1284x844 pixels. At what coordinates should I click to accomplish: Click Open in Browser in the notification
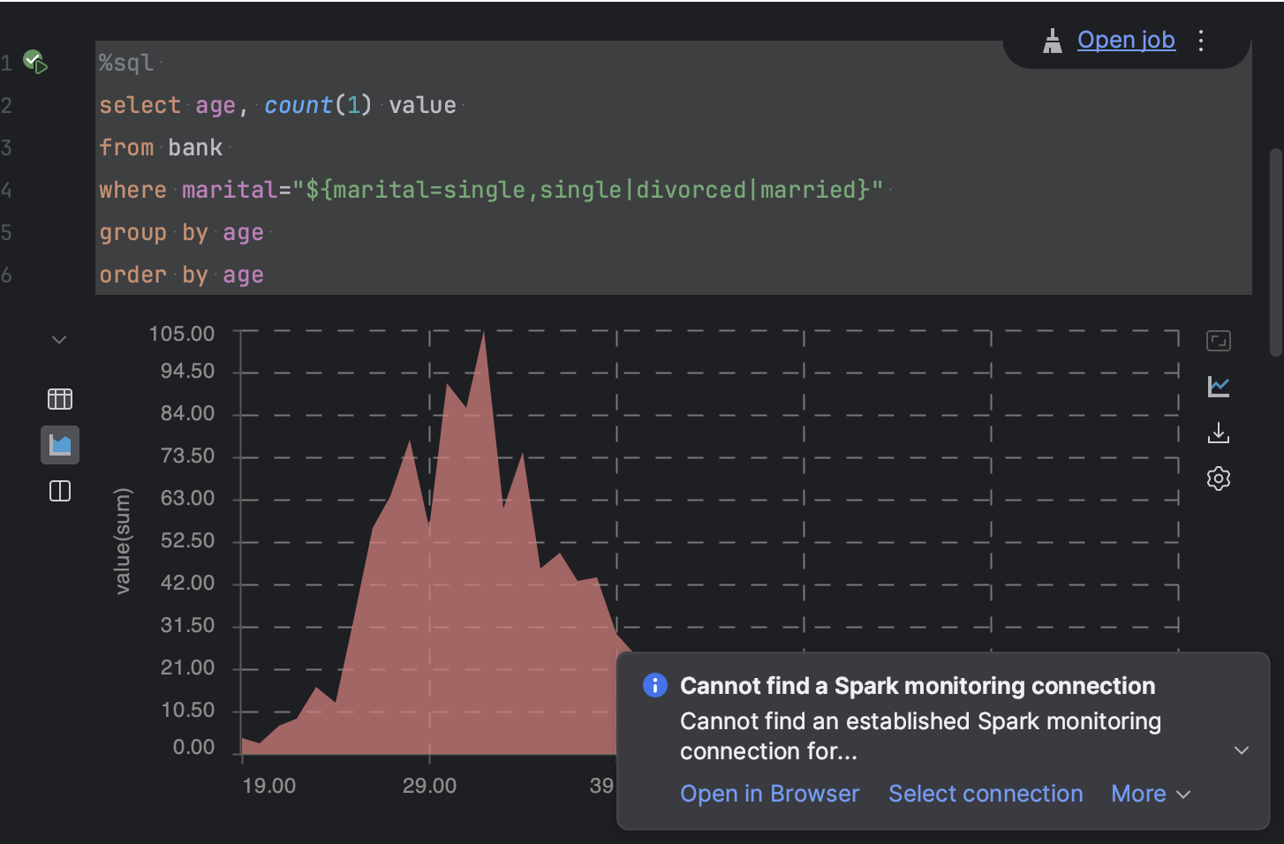click(x=769, y=794)
